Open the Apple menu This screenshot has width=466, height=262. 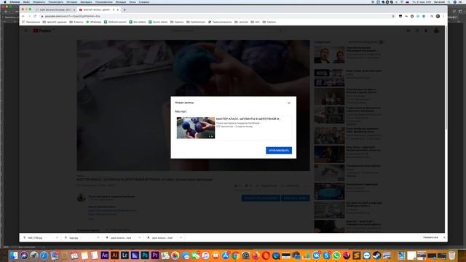tap(5, 1)
